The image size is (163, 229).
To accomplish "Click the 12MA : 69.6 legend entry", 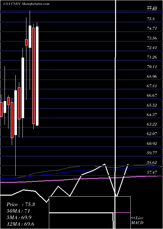I will point(20,224).
